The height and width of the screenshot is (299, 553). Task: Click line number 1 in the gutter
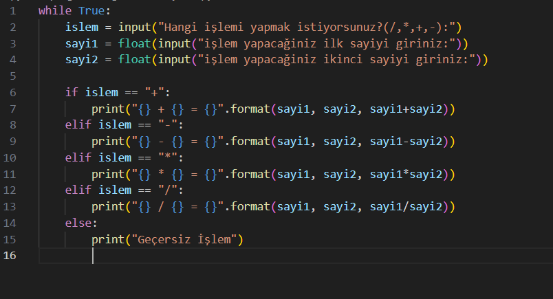pyautogui.click(x=12, y=11)
